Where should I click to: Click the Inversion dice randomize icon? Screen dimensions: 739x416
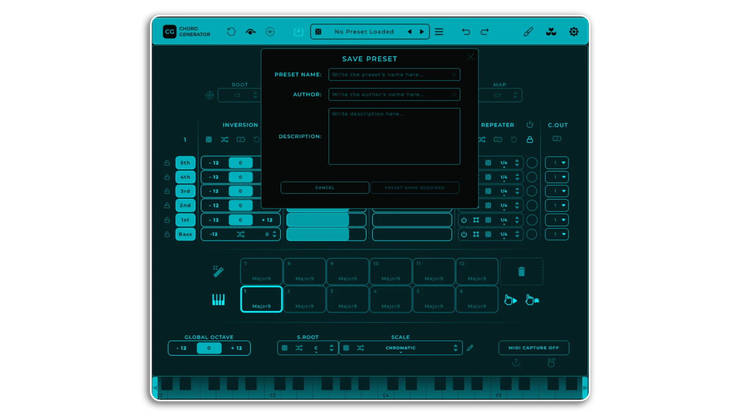pyautogui.click(x=209, y=139)
